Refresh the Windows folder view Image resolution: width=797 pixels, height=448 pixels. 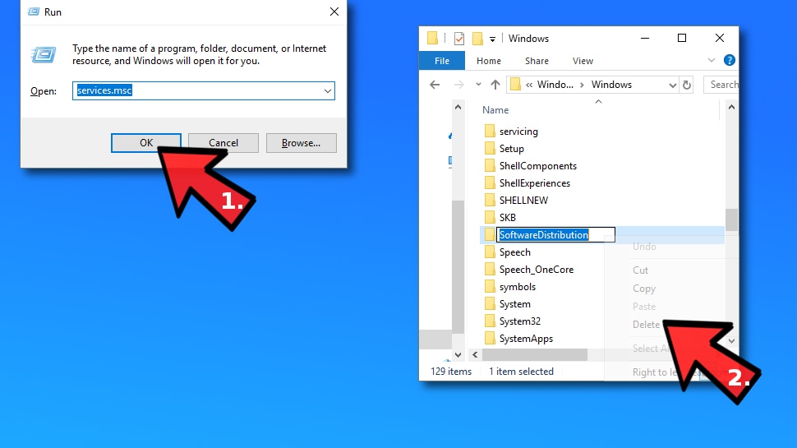pyautogui.click(x=687, y=85)
